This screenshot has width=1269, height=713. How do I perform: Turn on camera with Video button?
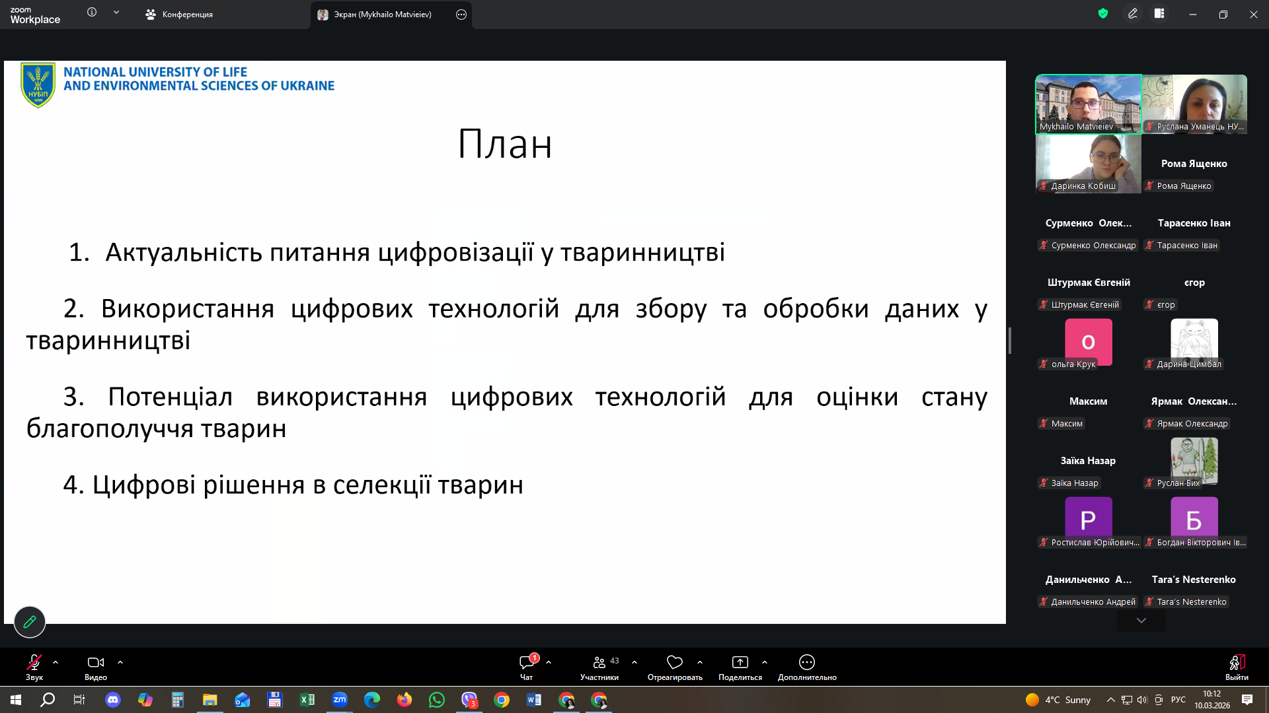(96, 663)
